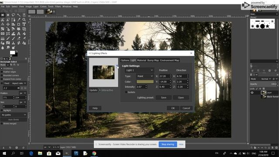The image size is (279, 157).
Task: Open the Layer menu
Action: pyautogui.click(x=36, y=7)
